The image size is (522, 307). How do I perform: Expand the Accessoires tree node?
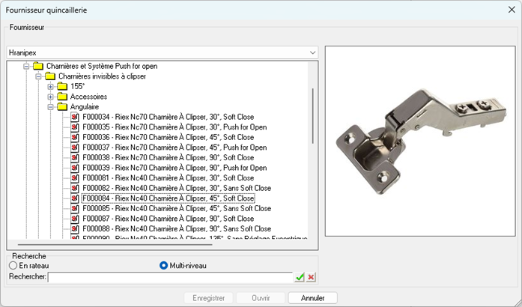pos(51,97)
